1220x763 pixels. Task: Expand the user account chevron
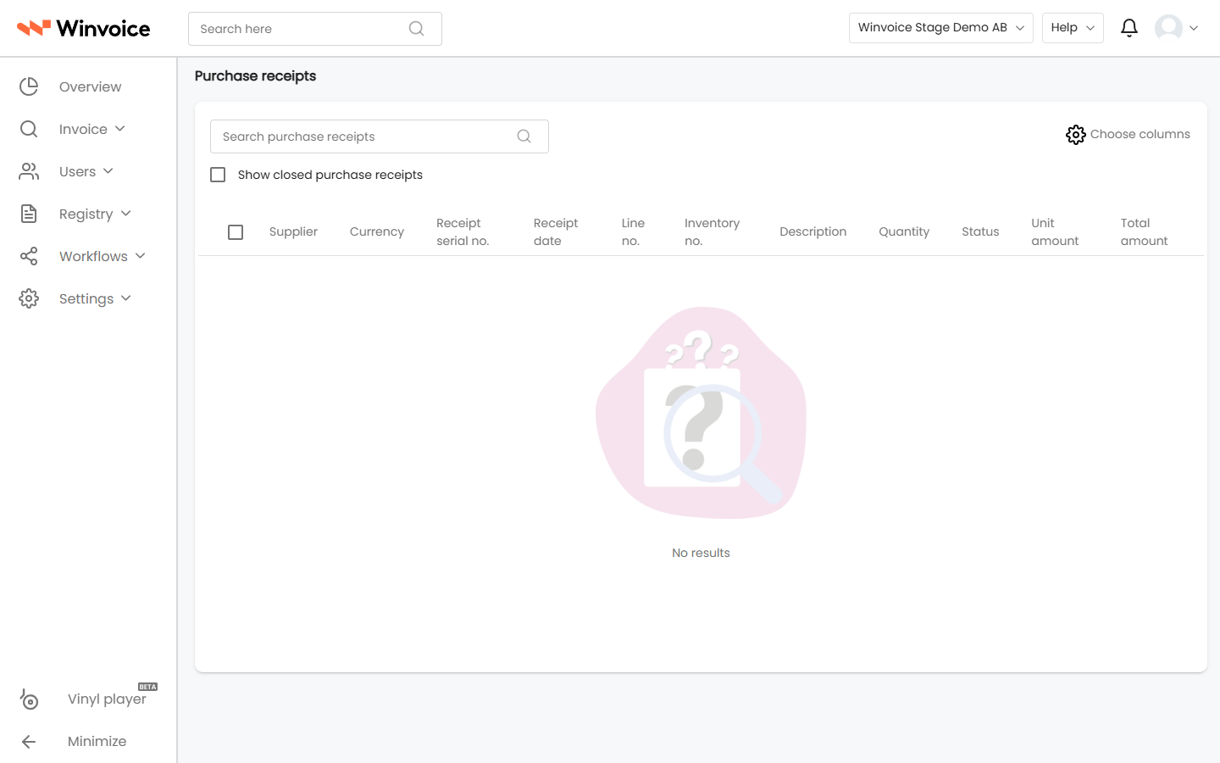click(x=1194, y=28)
